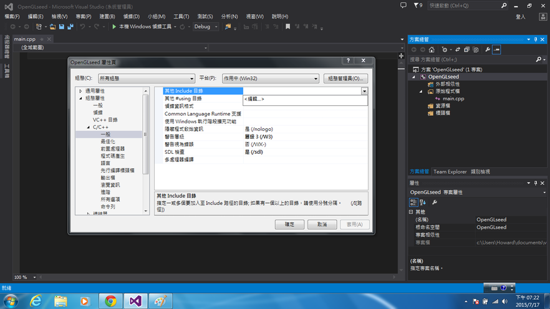Click the Pending Changes Filter clock icon
550x309 pixels.
(x=445, y=50)
